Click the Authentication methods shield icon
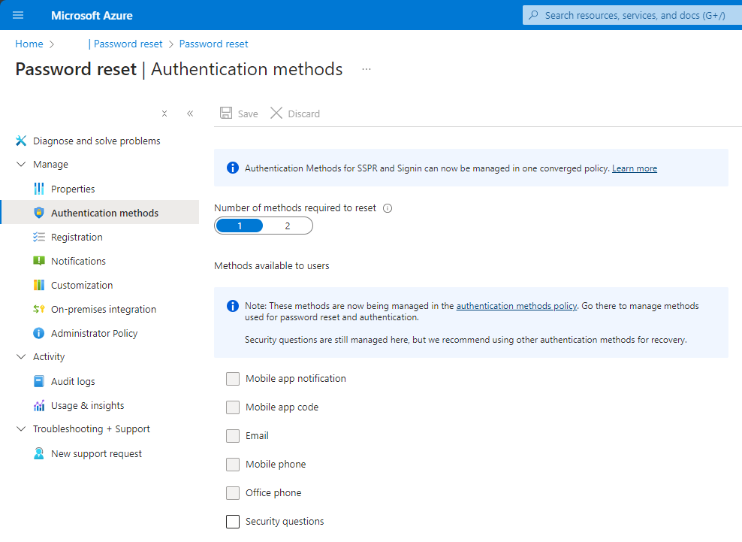The image size is (742, 542). click(x=39, y=213)
